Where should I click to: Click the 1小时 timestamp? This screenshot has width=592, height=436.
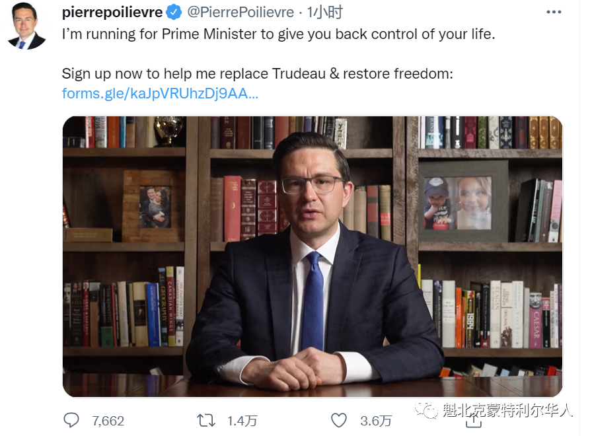[324, 12]
